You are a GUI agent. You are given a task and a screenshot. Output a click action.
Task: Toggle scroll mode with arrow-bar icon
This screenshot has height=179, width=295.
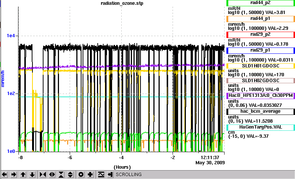110,175
